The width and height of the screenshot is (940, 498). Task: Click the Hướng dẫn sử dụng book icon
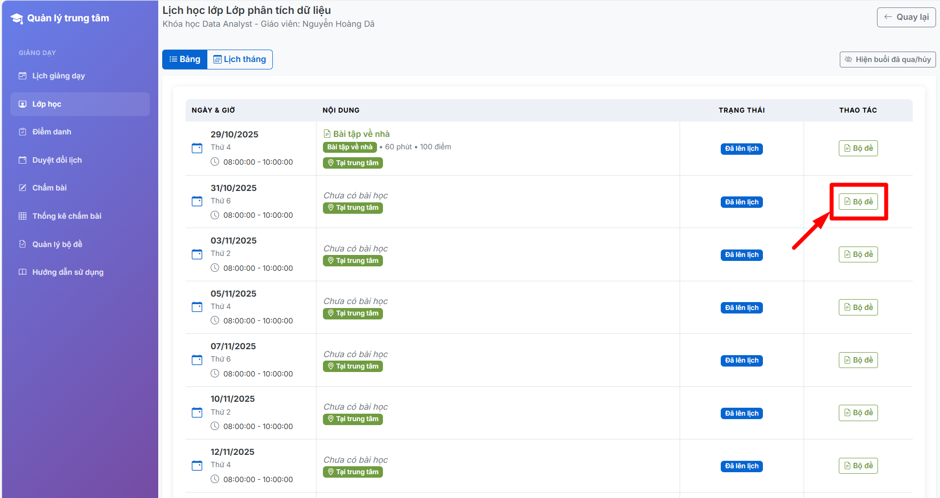point(22,272)
